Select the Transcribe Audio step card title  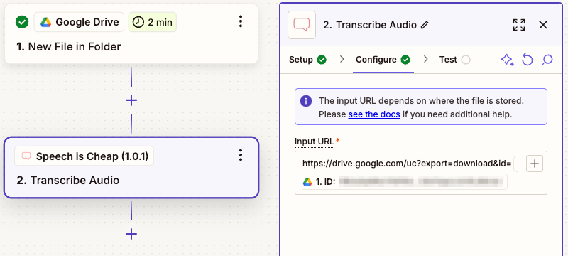[x=67, y=180]
